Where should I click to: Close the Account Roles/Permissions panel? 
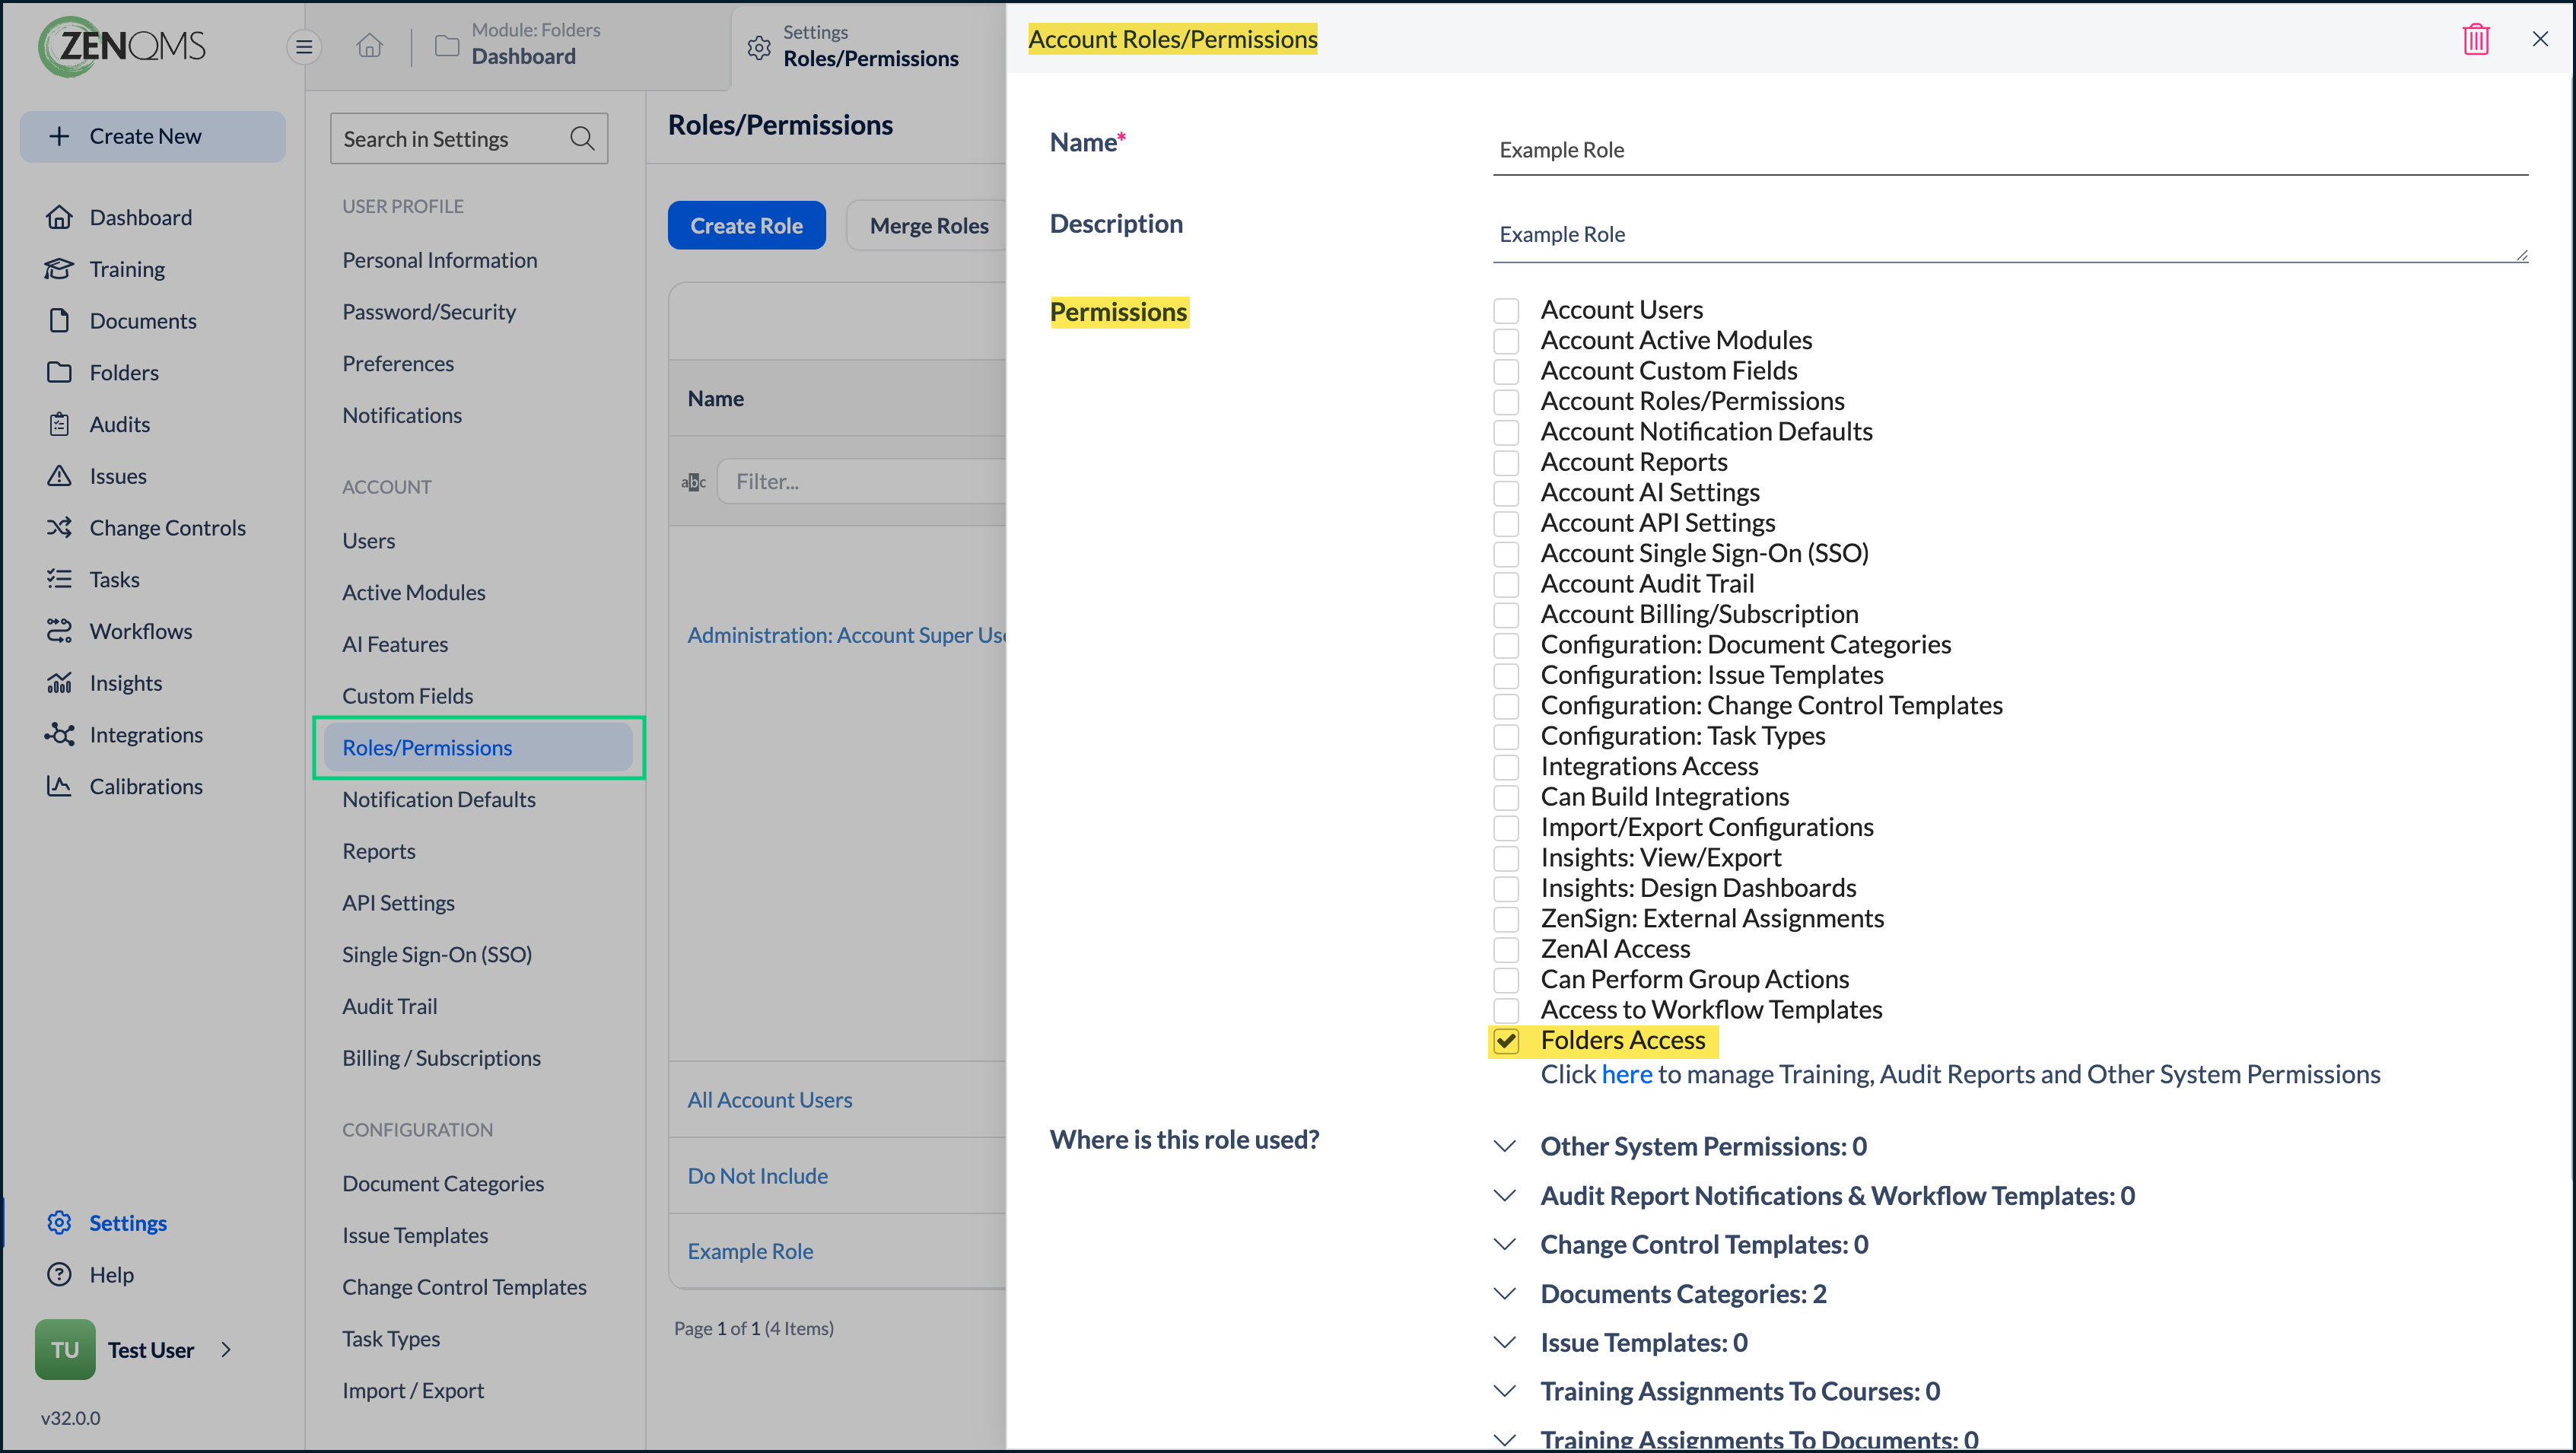[x=2540, y=39]
